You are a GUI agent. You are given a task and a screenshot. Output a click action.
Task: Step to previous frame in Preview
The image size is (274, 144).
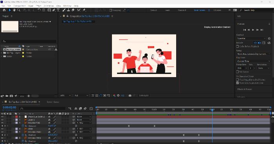249,30
